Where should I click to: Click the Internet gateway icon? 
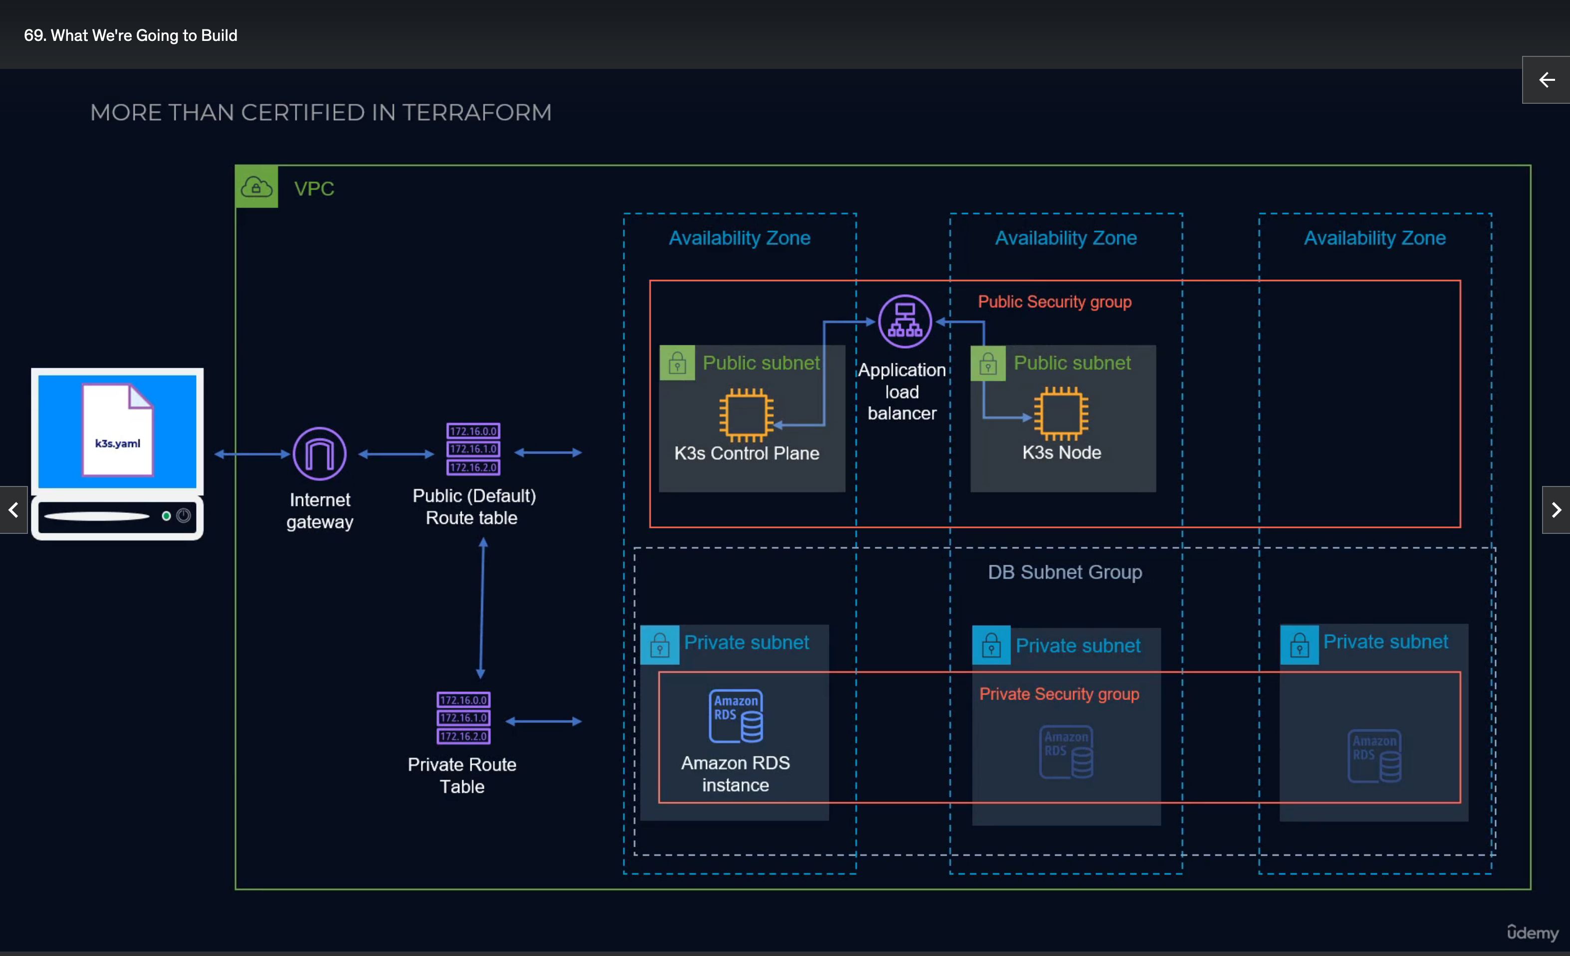pos(319,454)
